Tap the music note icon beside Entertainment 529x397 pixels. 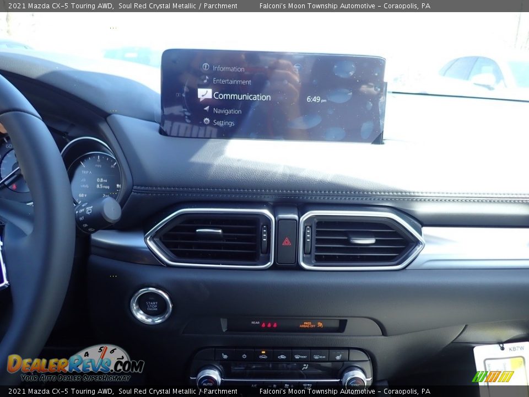206,79
